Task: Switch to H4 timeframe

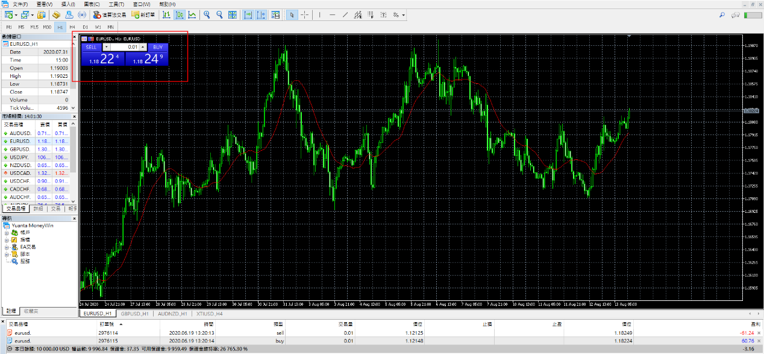Action: (x=72, y=27)
